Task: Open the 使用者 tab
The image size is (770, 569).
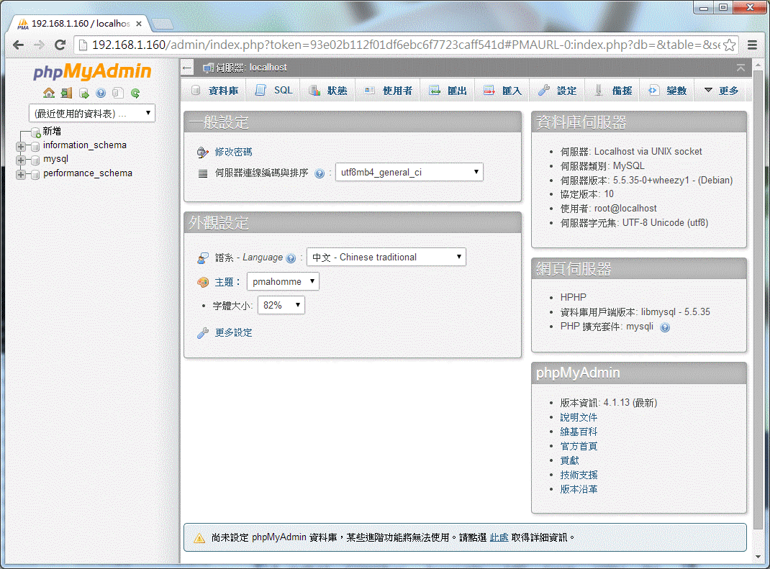Action: (388, 91)
